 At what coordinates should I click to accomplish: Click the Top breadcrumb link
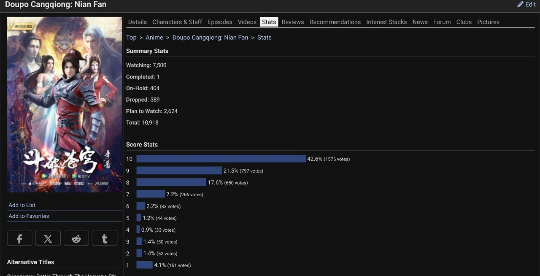click(131, 38)
